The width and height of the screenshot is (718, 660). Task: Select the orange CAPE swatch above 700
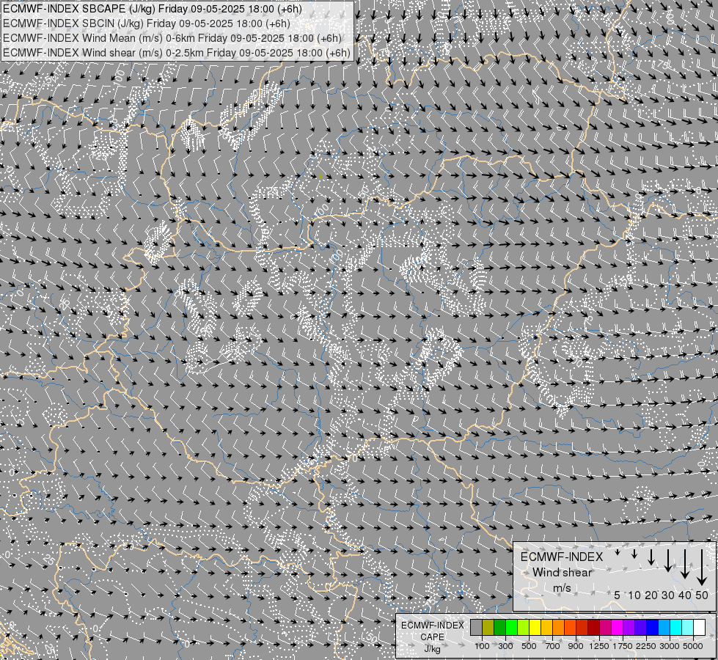point(559,628)
